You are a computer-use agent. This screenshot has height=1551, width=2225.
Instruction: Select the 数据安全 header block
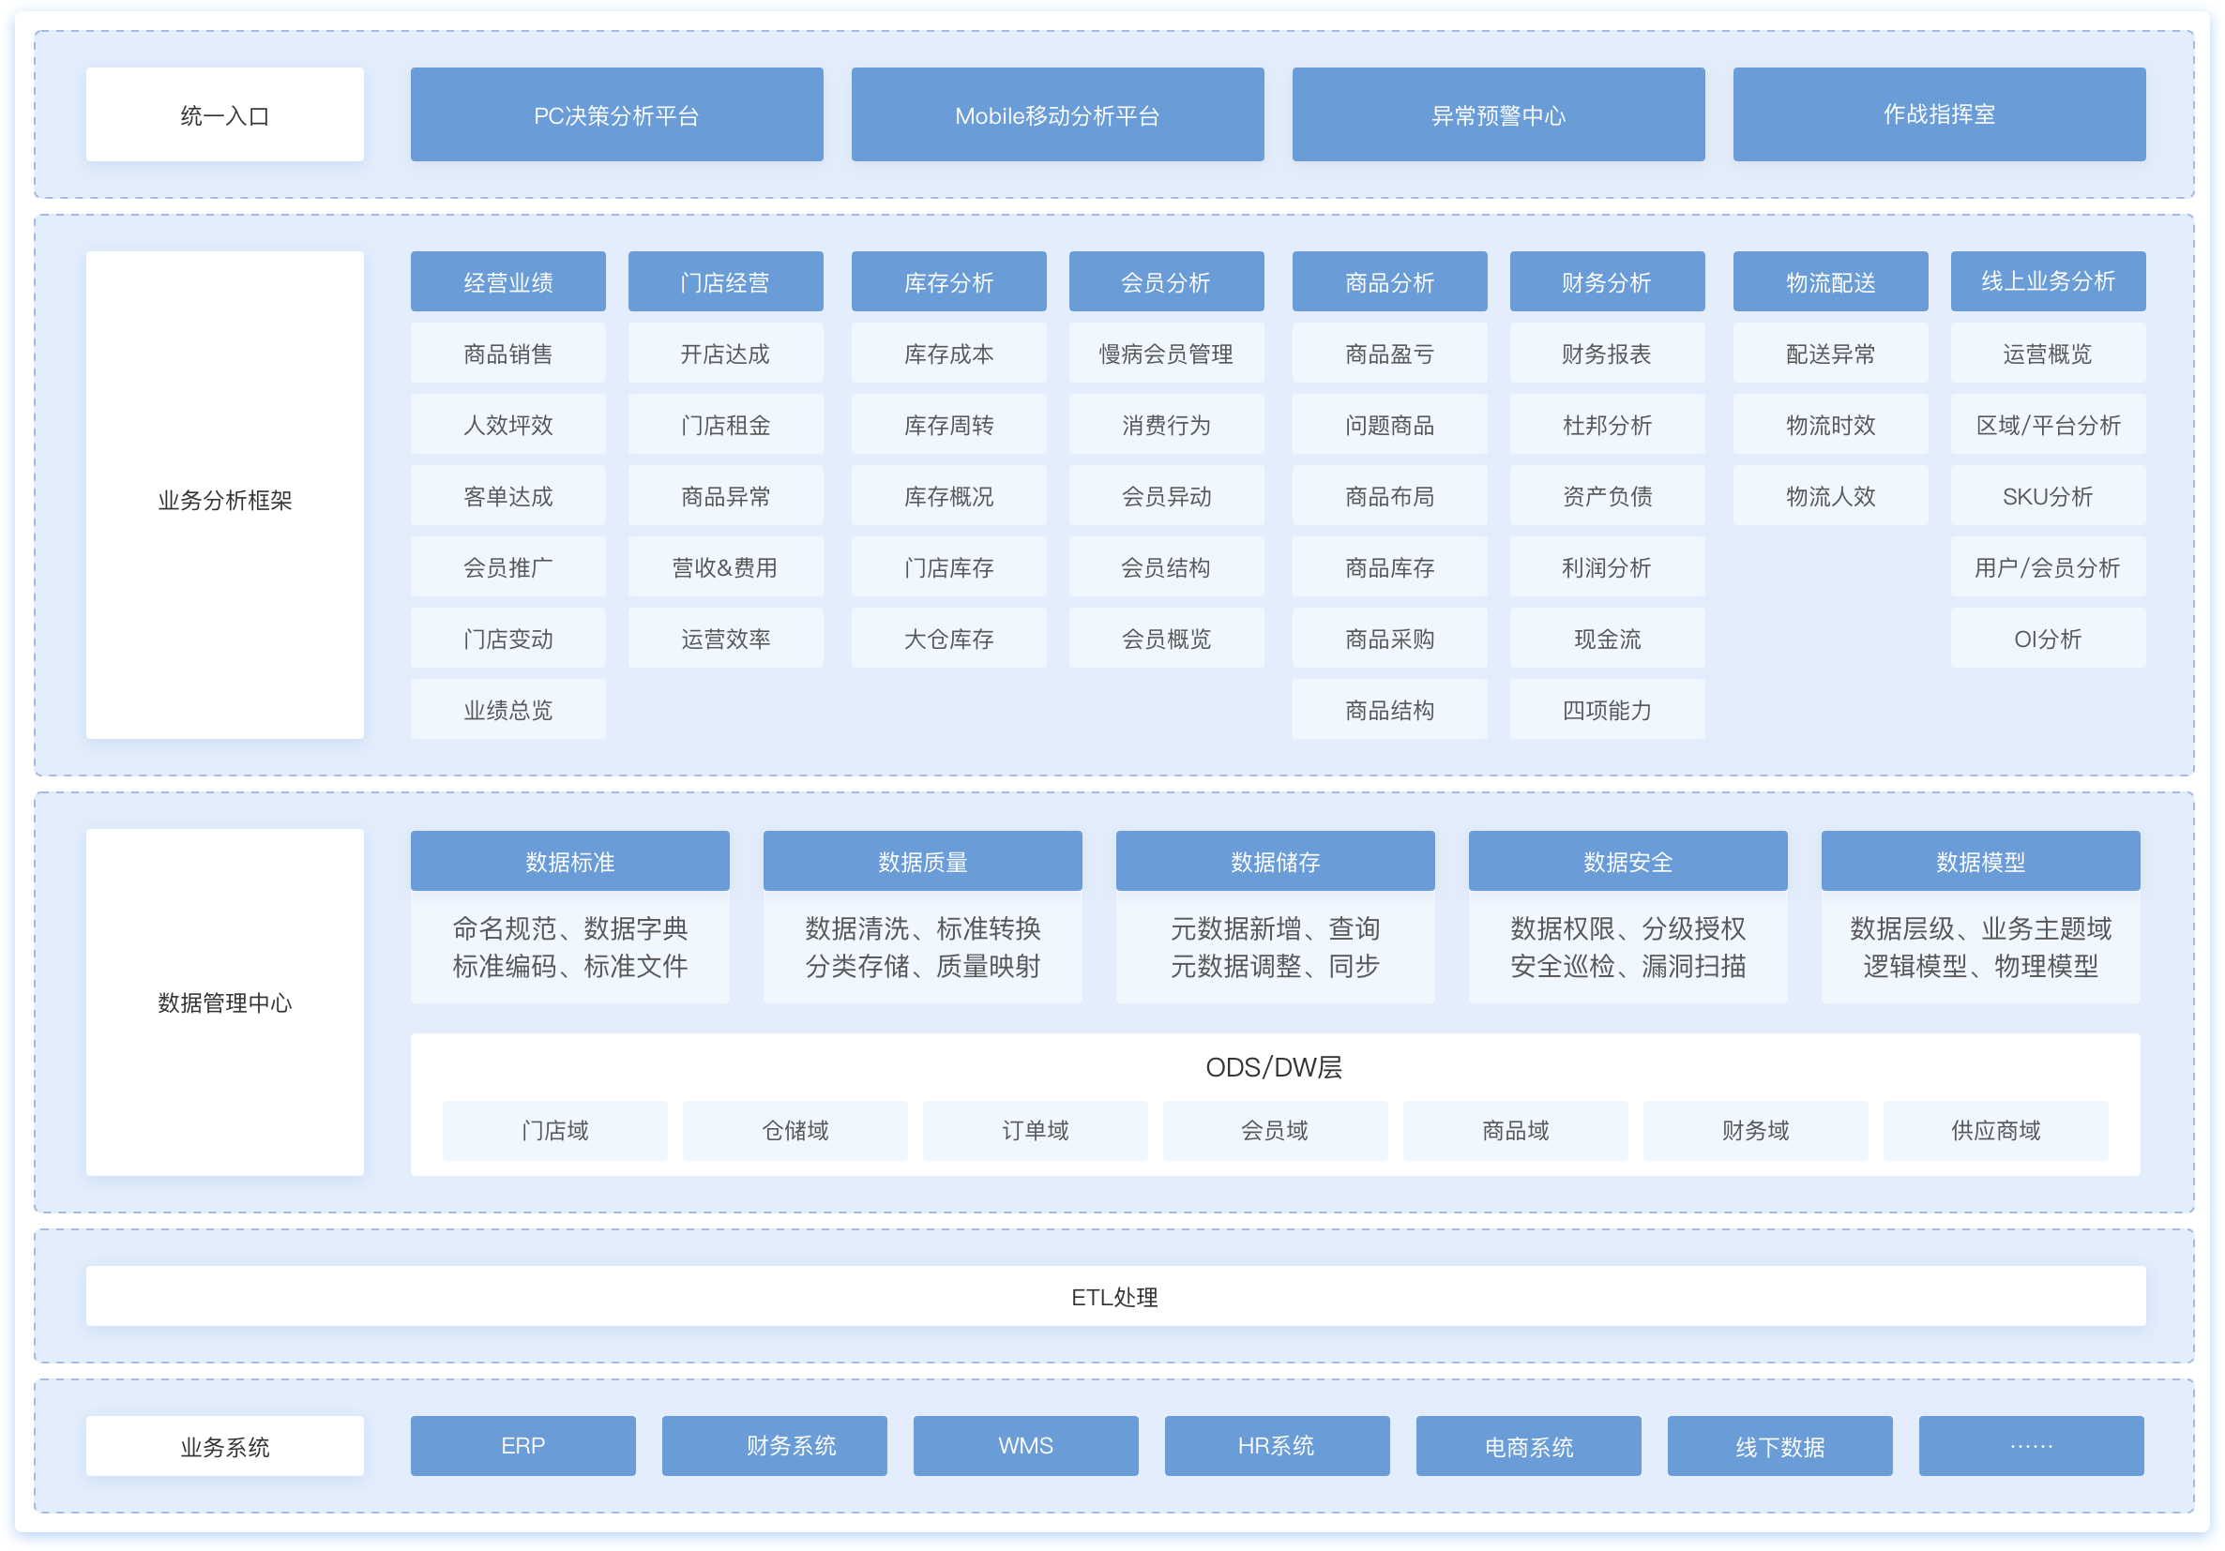coord(1628,861)
